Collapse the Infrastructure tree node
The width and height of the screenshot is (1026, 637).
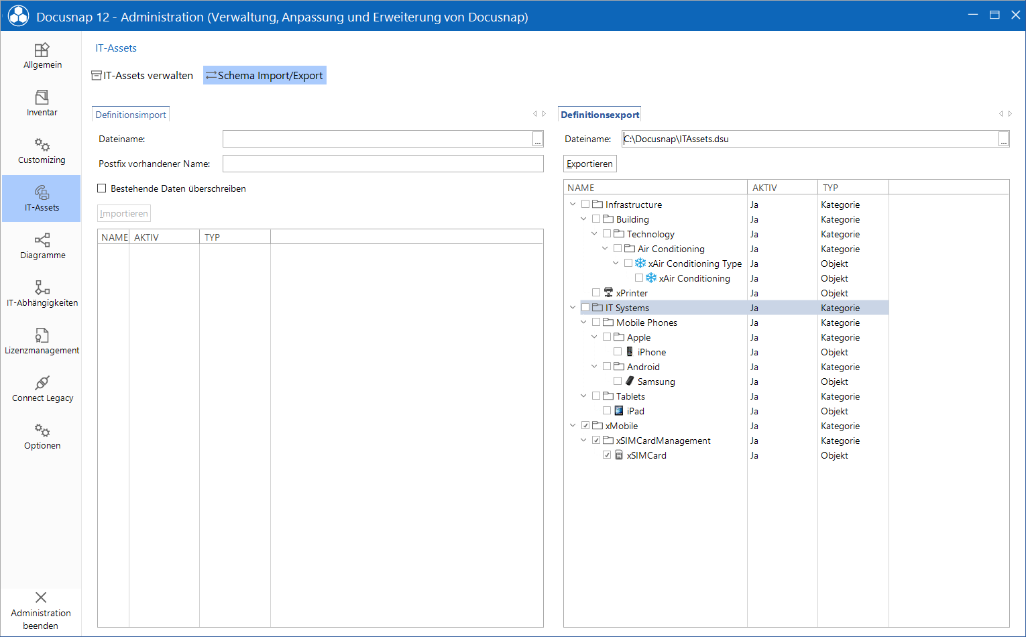coord(573,204)
